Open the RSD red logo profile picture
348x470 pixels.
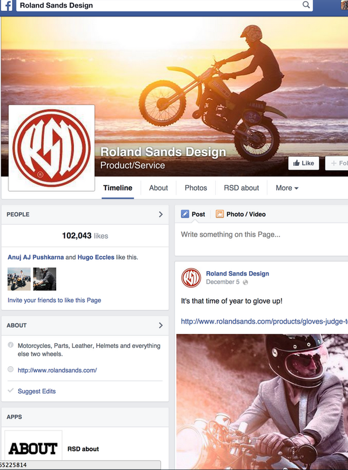pos(51,148)
